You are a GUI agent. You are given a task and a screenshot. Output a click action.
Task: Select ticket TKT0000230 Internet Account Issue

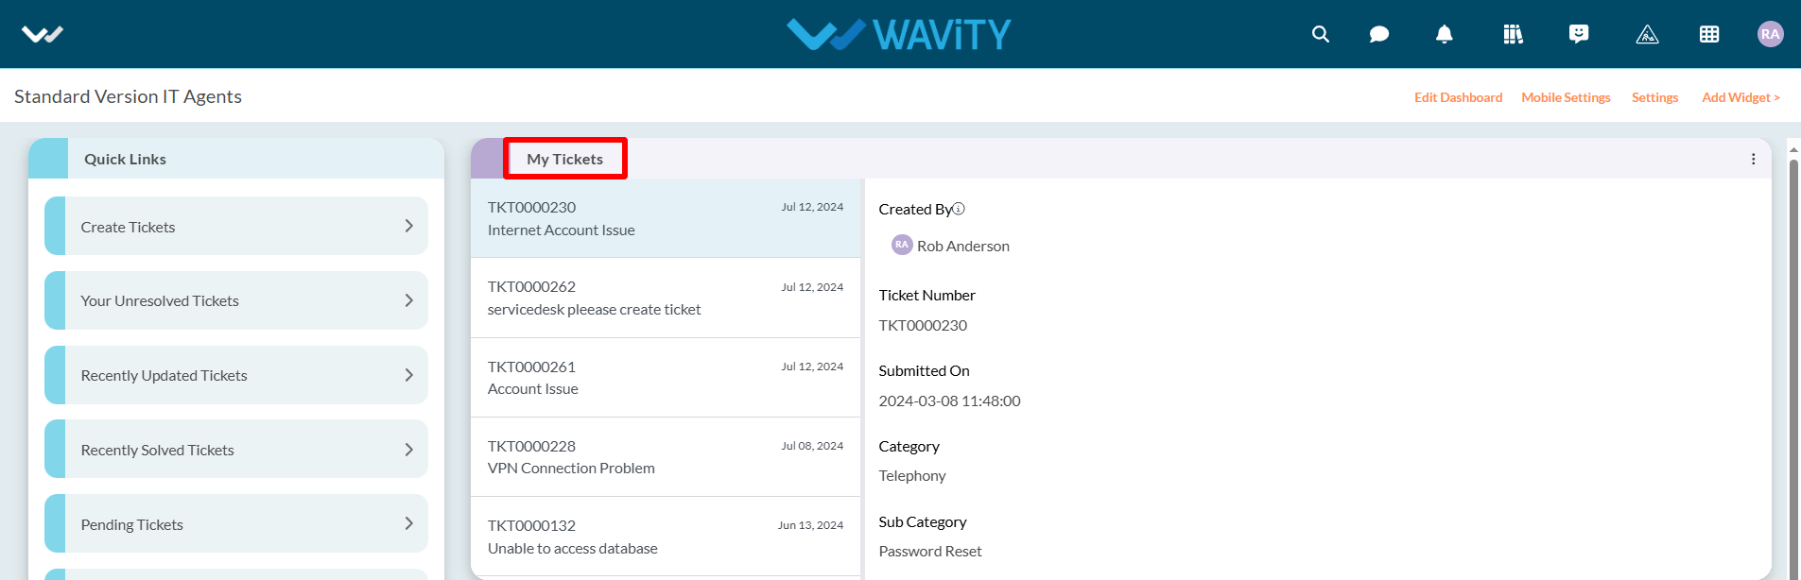tap(666, 218)
